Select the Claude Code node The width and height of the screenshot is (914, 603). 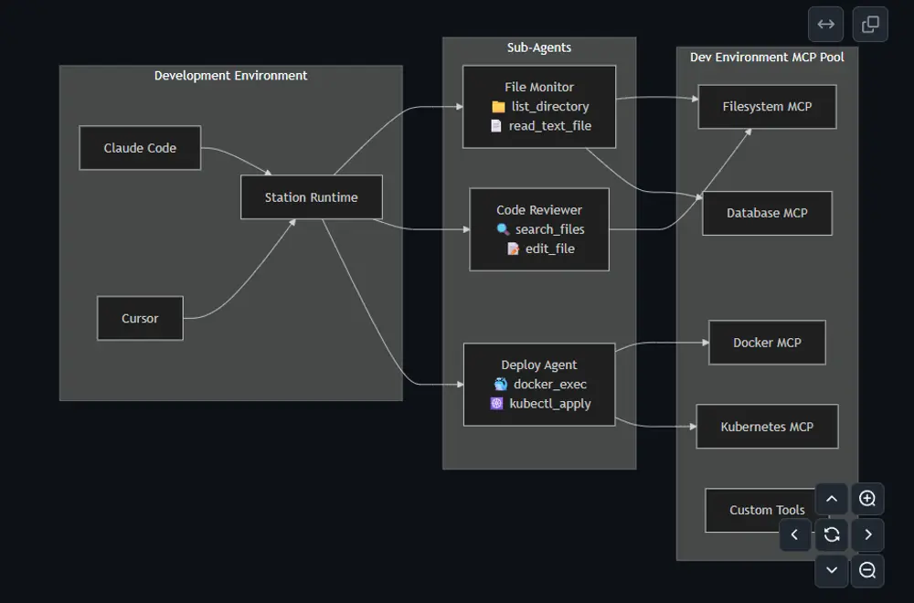(140, 148)
